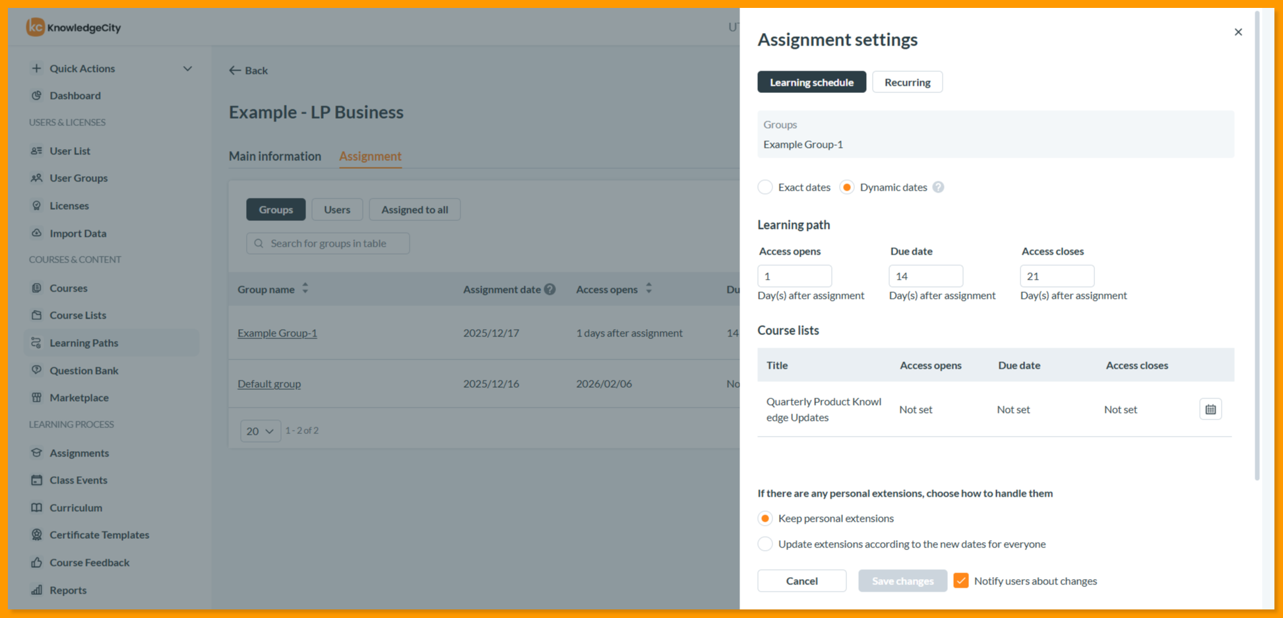Select the Assigned to all filter

coord(414,210)
